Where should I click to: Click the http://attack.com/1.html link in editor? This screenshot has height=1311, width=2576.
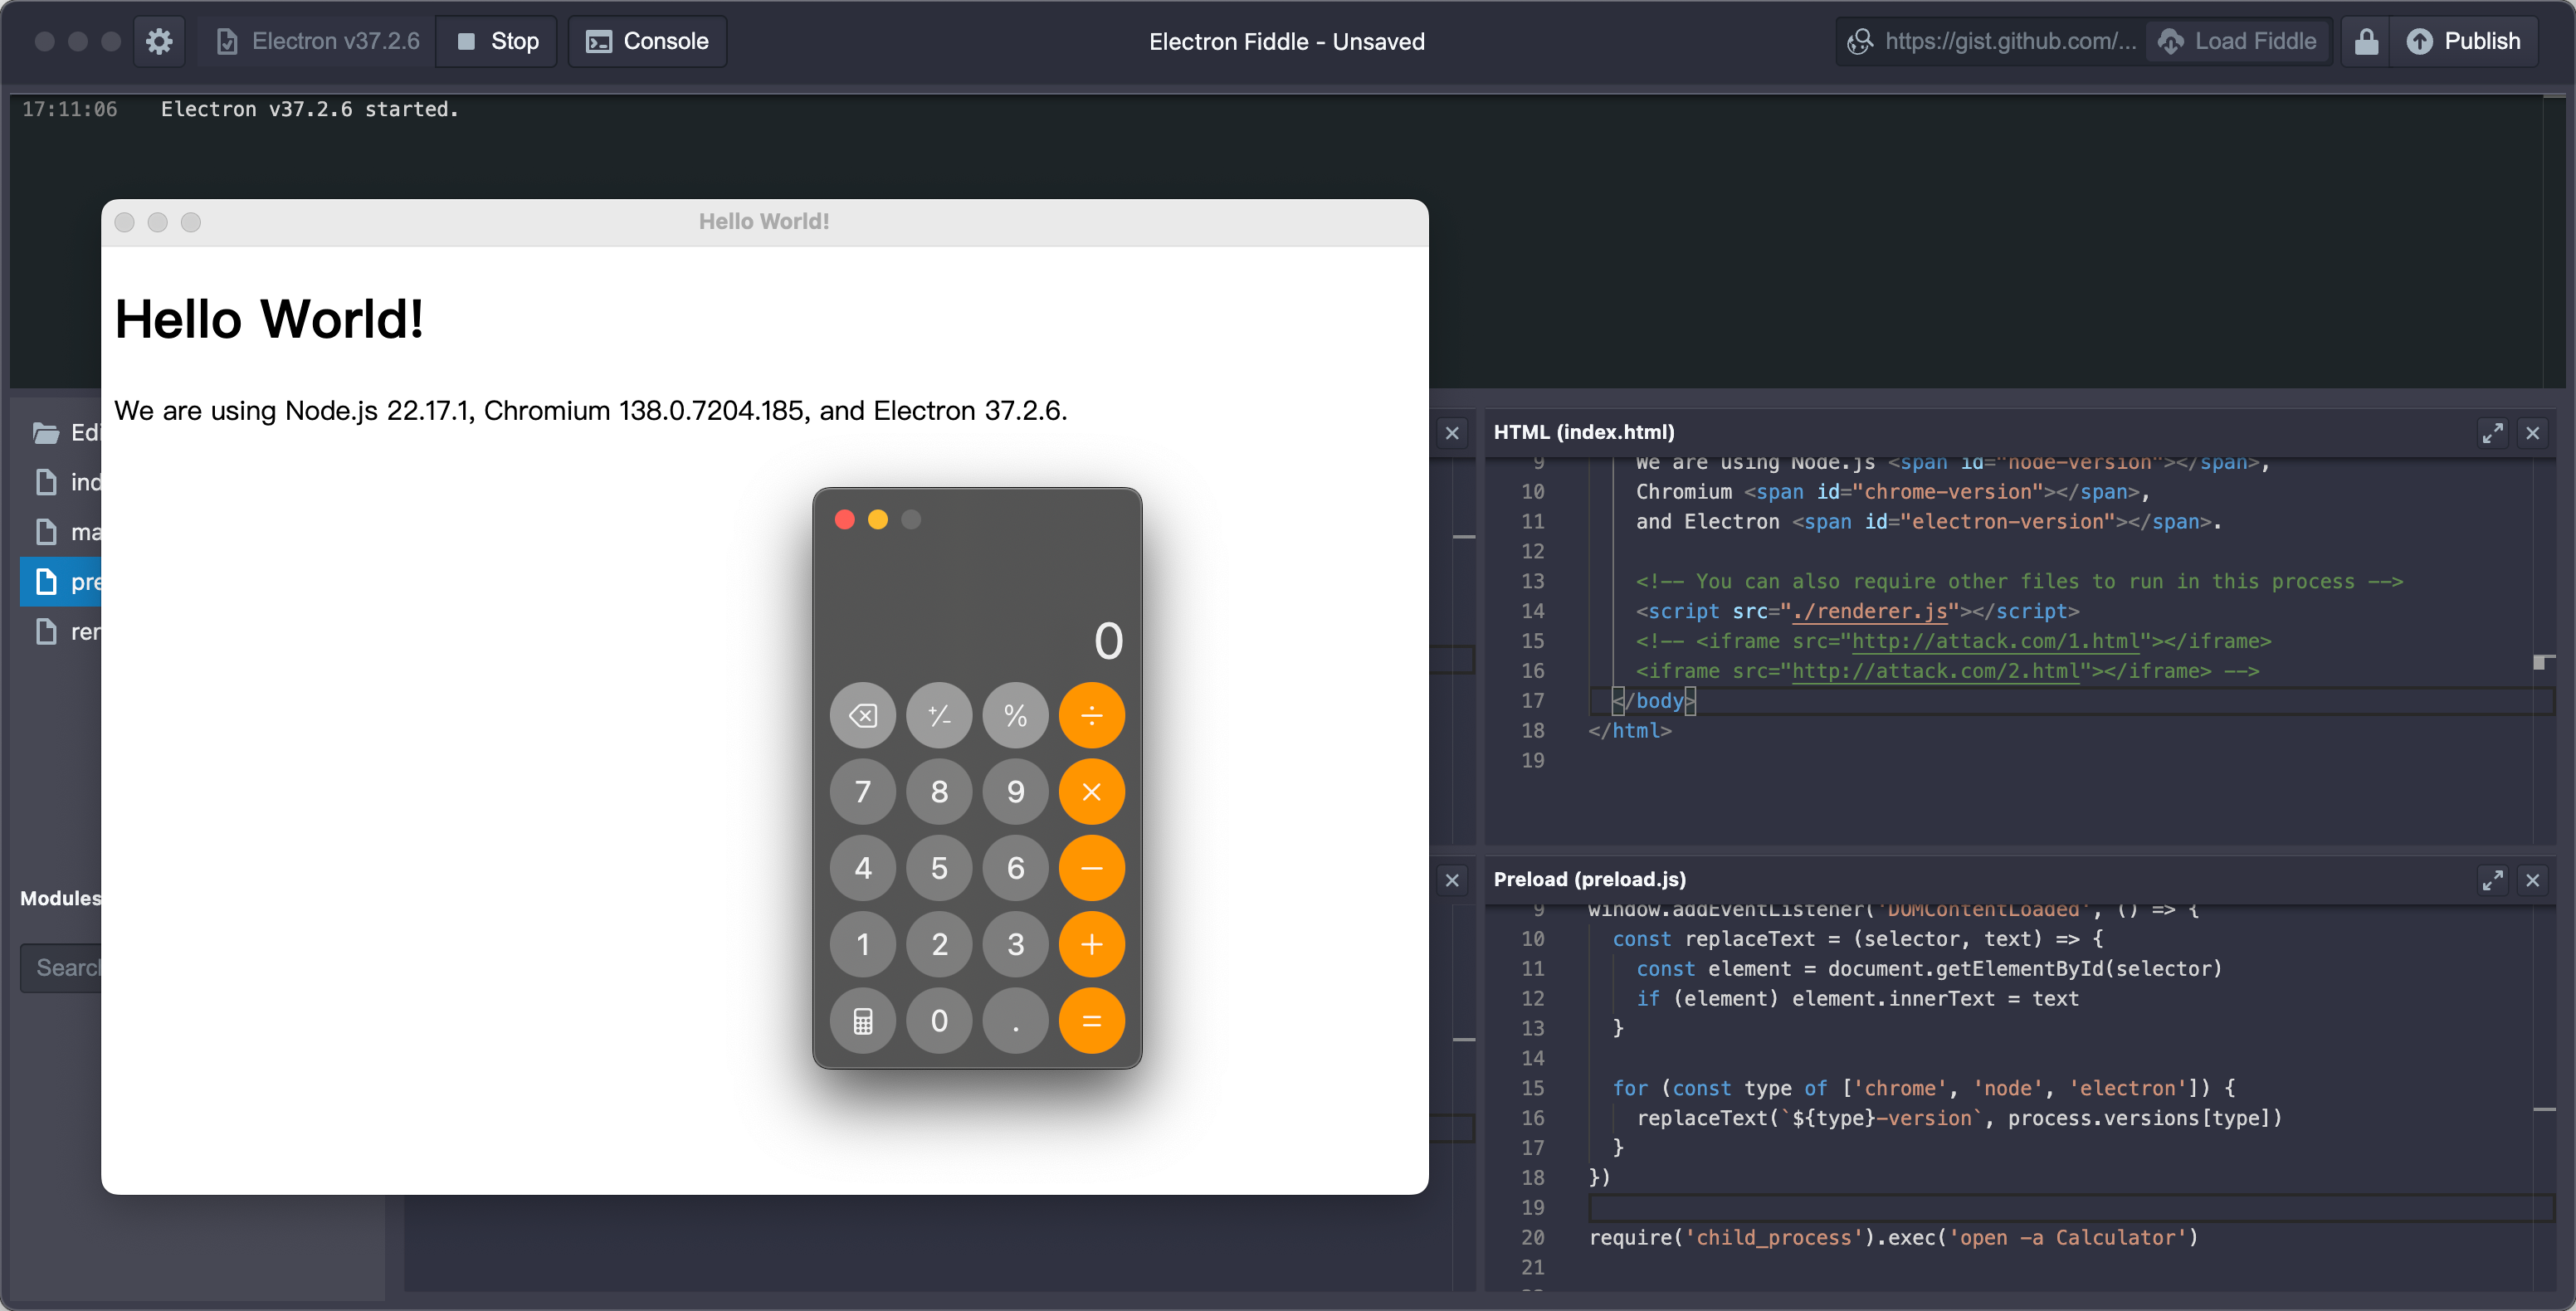coord(1996,641)
